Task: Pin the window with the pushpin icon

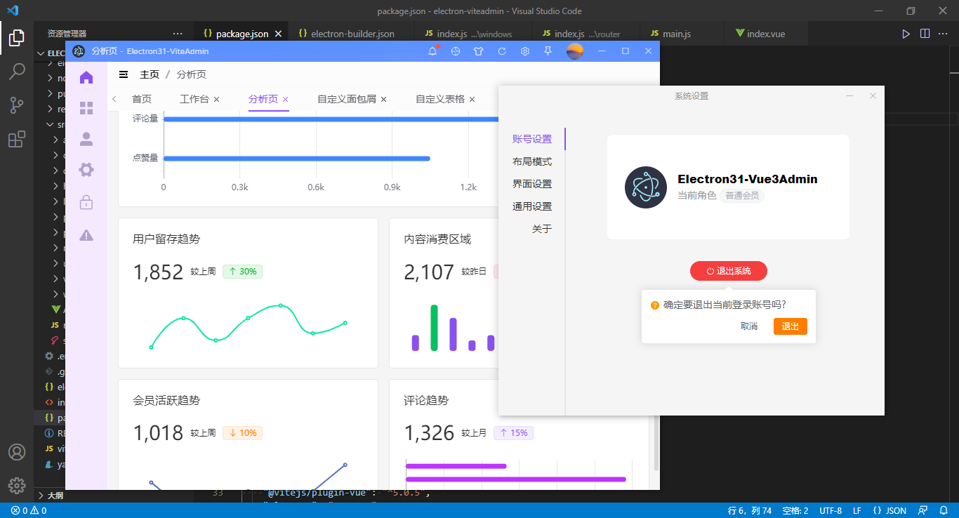Action: click(x=548, y=51)
